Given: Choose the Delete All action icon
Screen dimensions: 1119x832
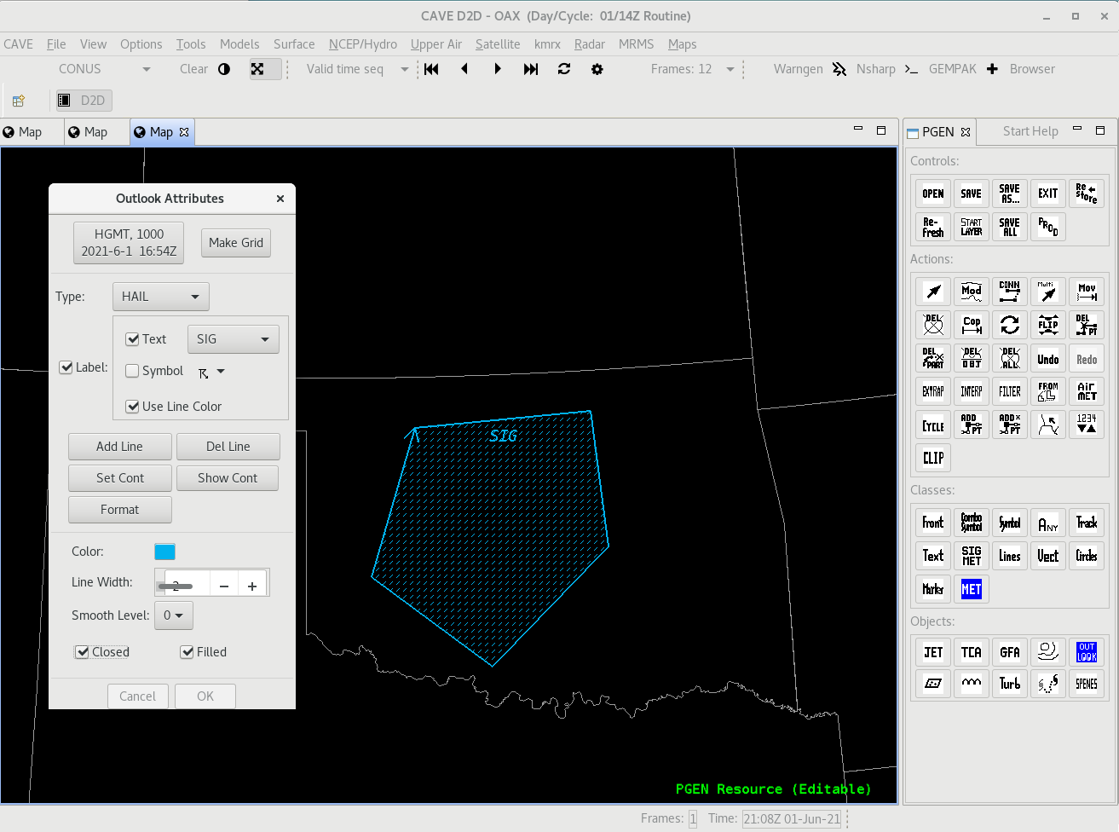Looking at the screenshot, I should point(1009,359).
